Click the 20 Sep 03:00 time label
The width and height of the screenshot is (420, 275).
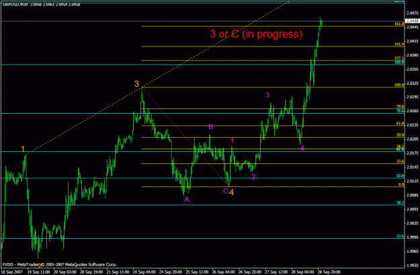[65, 272]
